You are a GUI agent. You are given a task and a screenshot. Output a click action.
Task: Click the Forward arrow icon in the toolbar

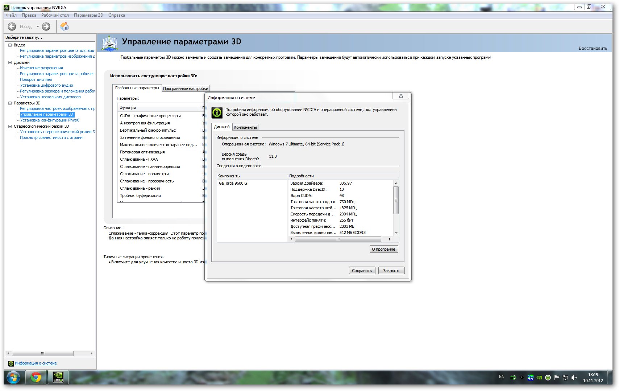46,26
